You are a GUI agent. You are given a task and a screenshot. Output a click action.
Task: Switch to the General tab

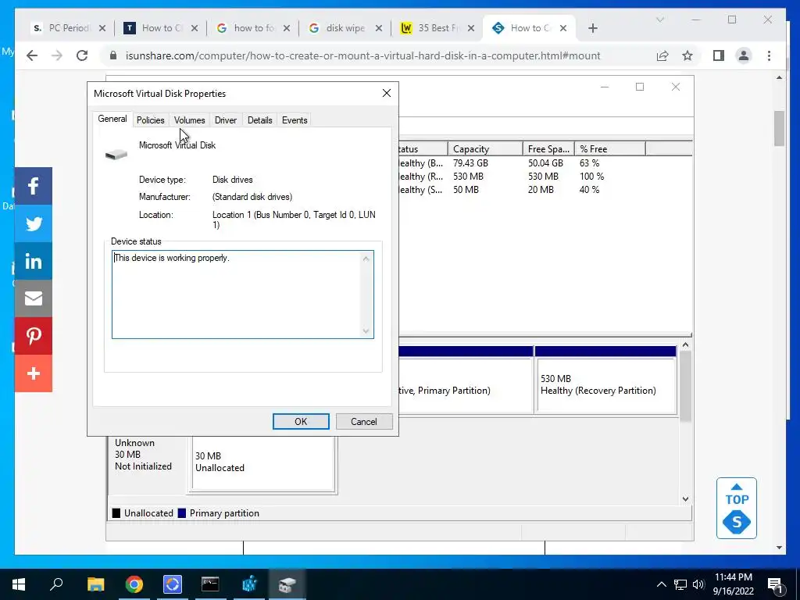112,119
